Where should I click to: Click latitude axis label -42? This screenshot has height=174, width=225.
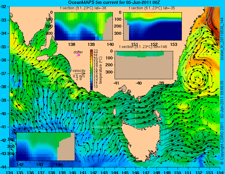click(x=3, y=140)
